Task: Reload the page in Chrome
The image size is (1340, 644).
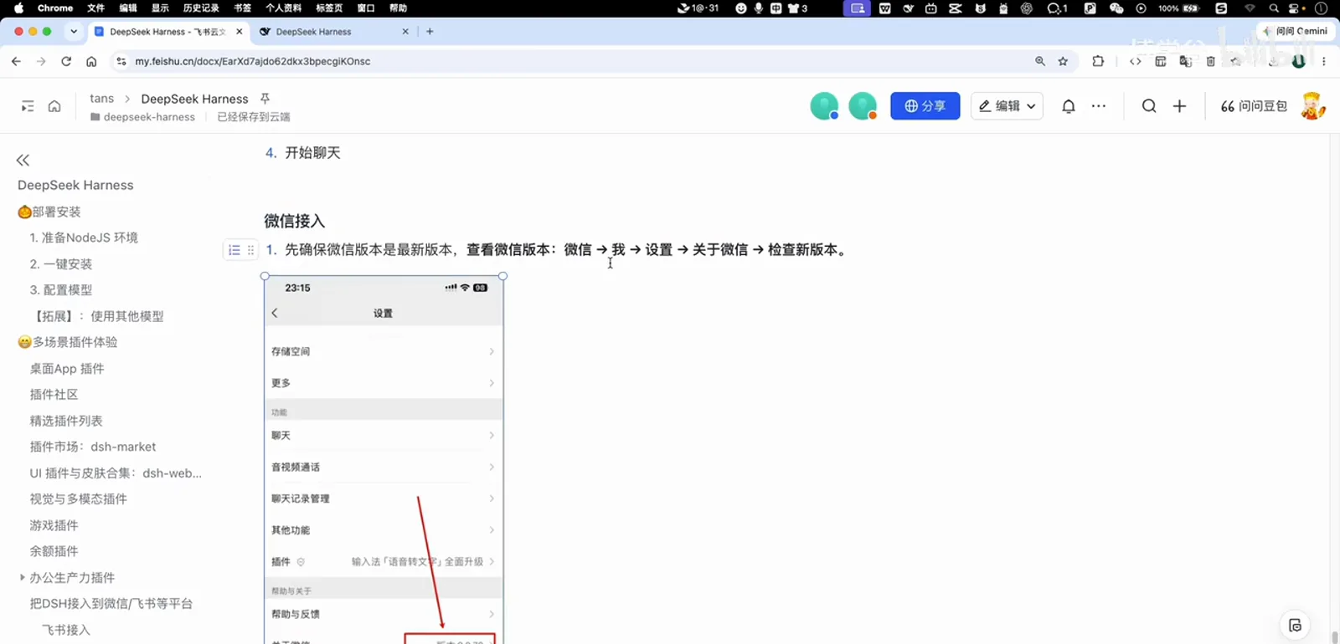Action: coord(66,61)
